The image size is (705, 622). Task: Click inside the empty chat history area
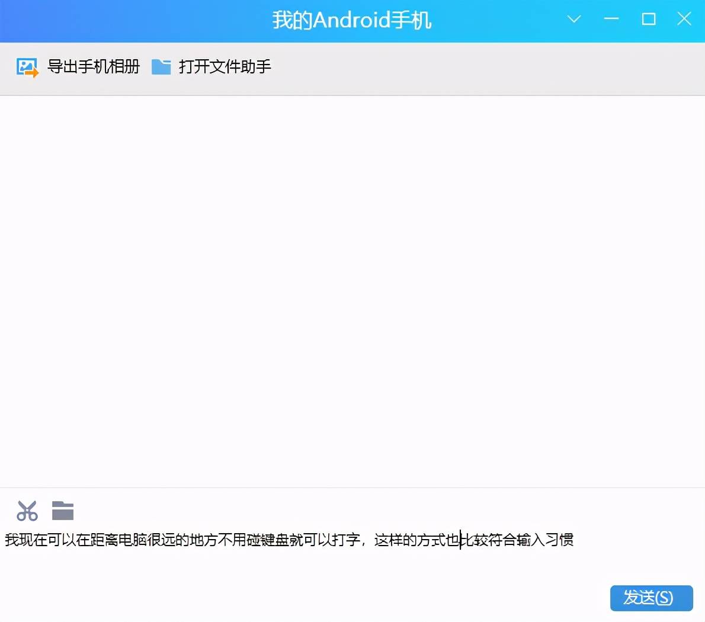pyautogui.click(x=352, y=291)
